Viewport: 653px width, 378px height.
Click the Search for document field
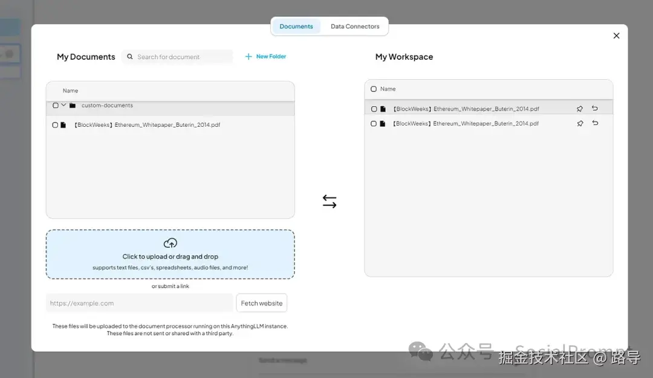(x=177, y=57)
